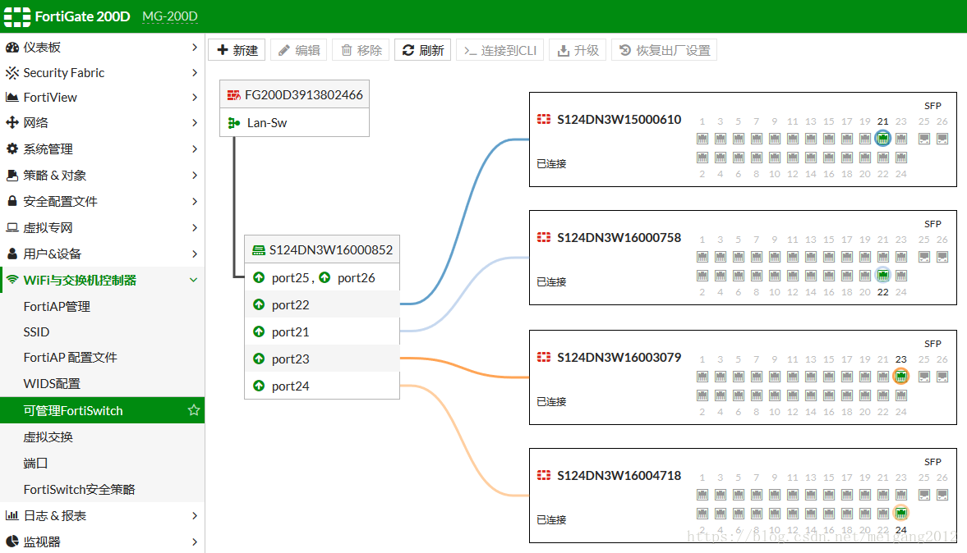Click the FG200D3913802466 device name
Image resolution: width=967 pixels, height=553 pixels.
[x=304, y=95]
